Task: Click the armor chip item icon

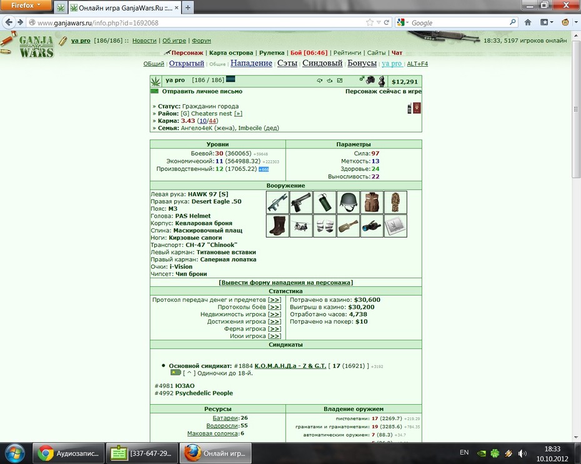Action: click(x=395, y=226)
